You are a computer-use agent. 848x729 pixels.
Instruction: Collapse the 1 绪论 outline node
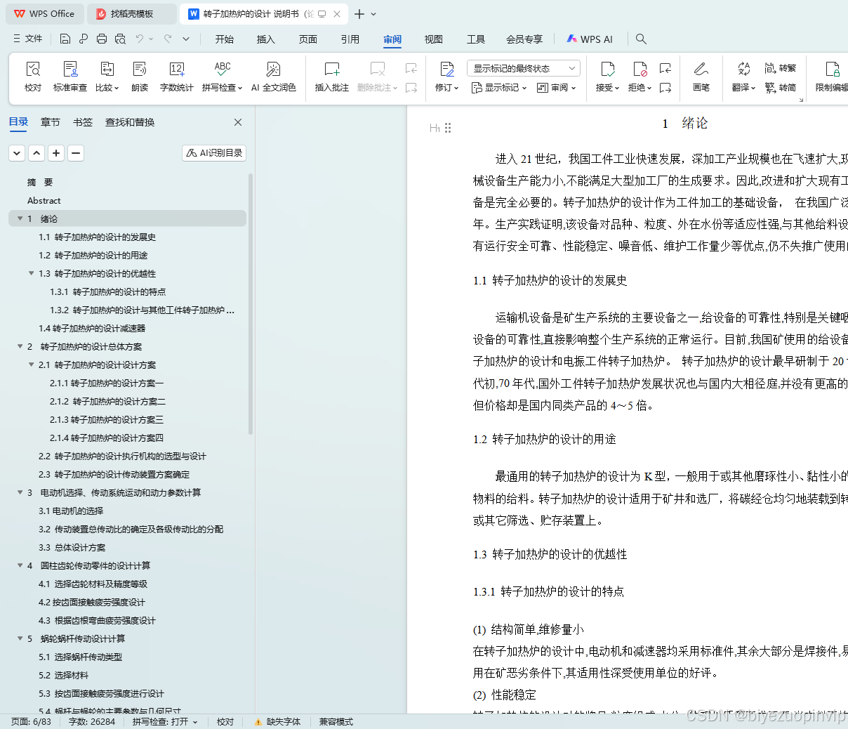[x=20, y=218]
